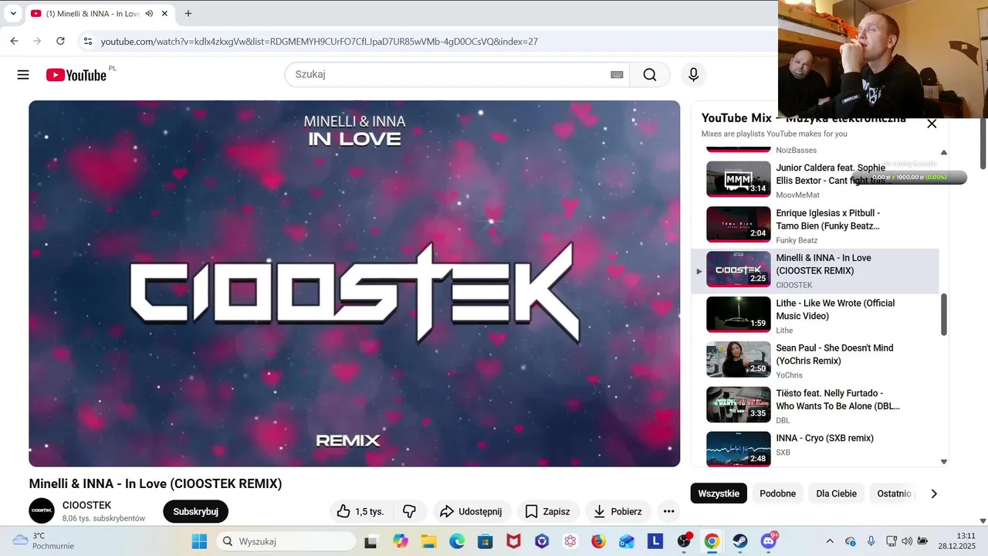Open the CIOOSTEK channel avatar
Screen dimensions: 988x556
(x=42, y=511)
